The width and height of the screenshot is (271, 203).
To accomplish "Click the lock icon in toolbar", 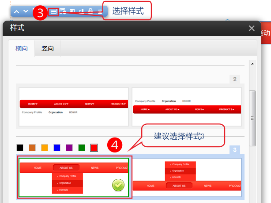I will click(90, 11).
